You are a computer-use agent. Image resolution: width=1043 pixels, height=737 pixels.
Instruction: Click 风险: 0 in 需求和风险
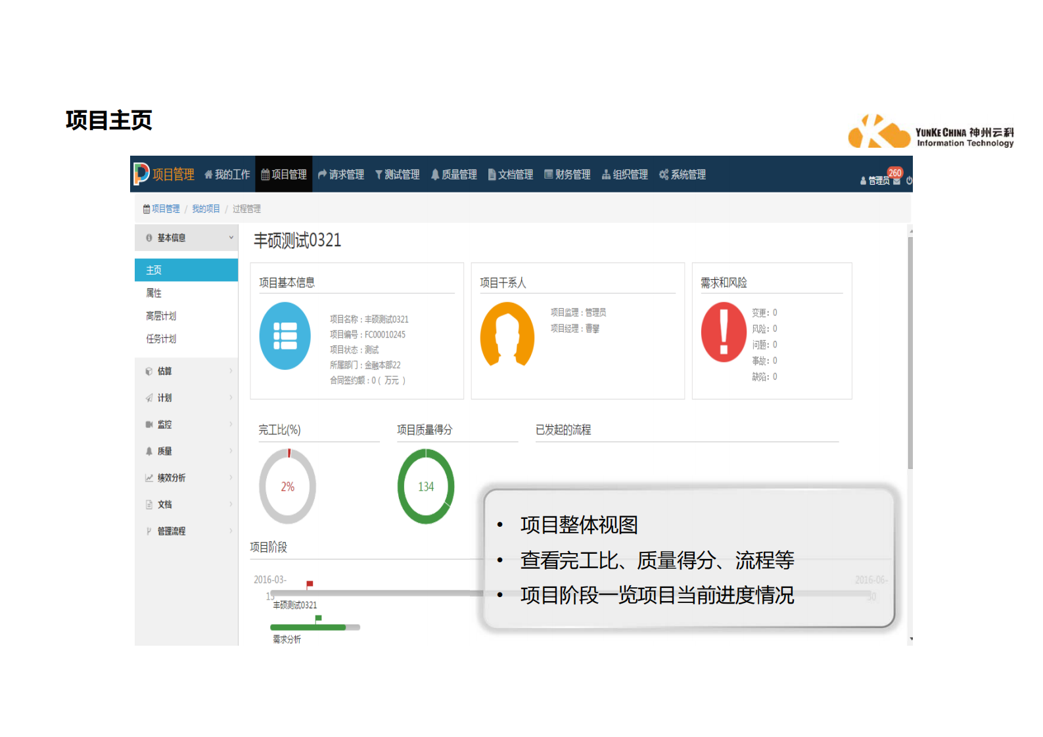764,328
